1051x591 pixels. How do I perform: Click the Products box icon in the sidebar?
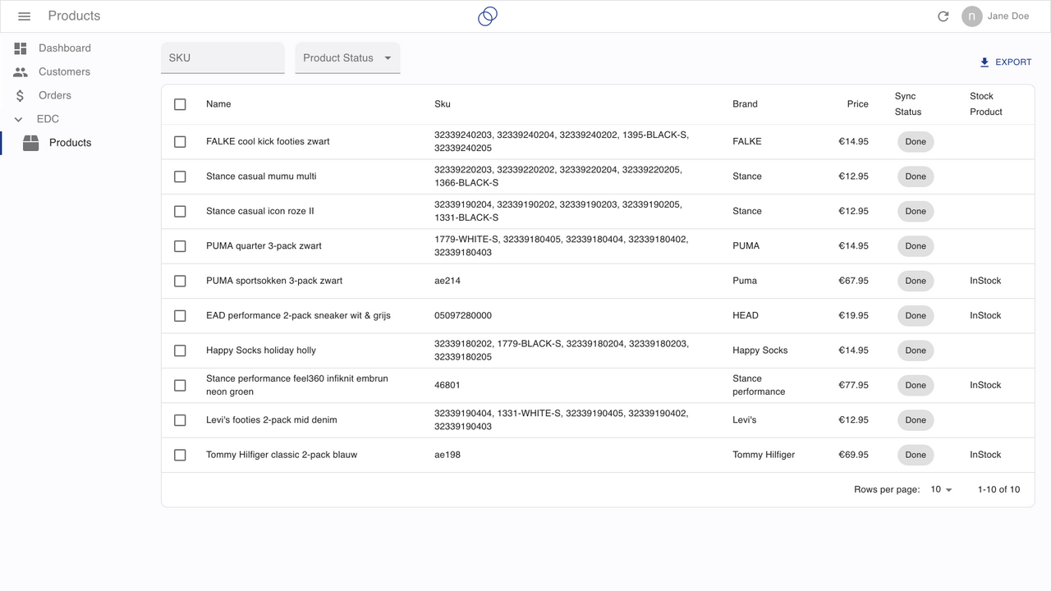(x=30, y=143)
